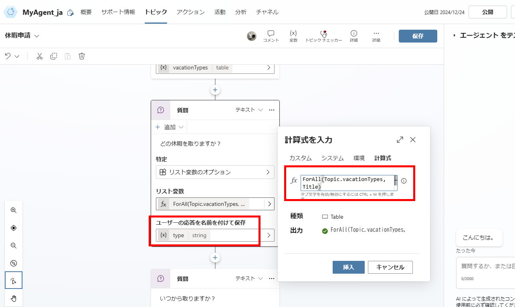Click the copy icon in the toolbar
The width and height of the screenshot is (515, 307).
(54, 56)
